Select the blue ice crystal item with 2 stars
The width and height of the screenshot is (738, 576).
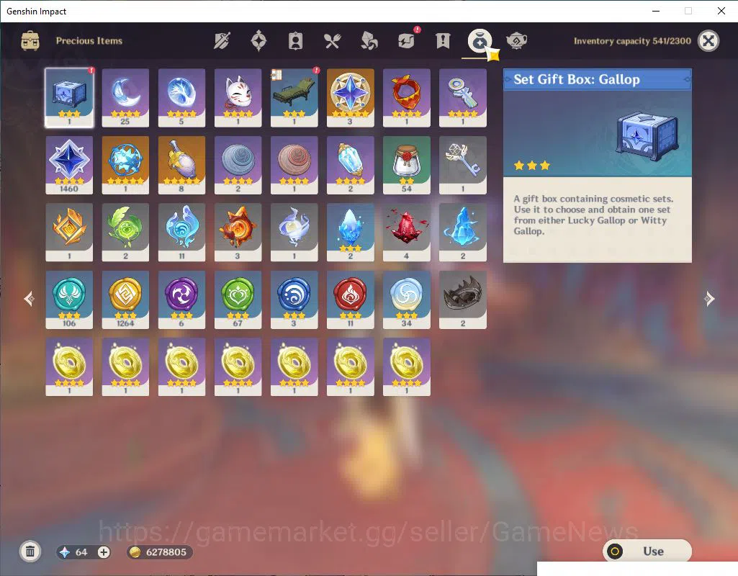point(350,233)
